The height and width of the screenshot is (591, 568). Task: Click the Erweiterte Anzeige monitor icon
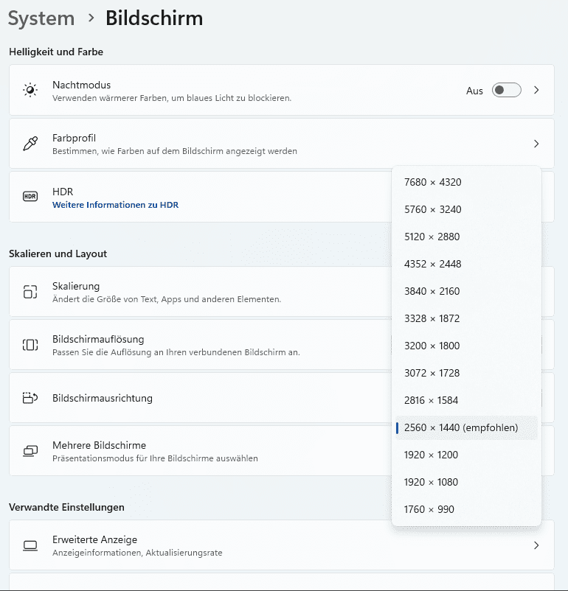coord(30,545)
